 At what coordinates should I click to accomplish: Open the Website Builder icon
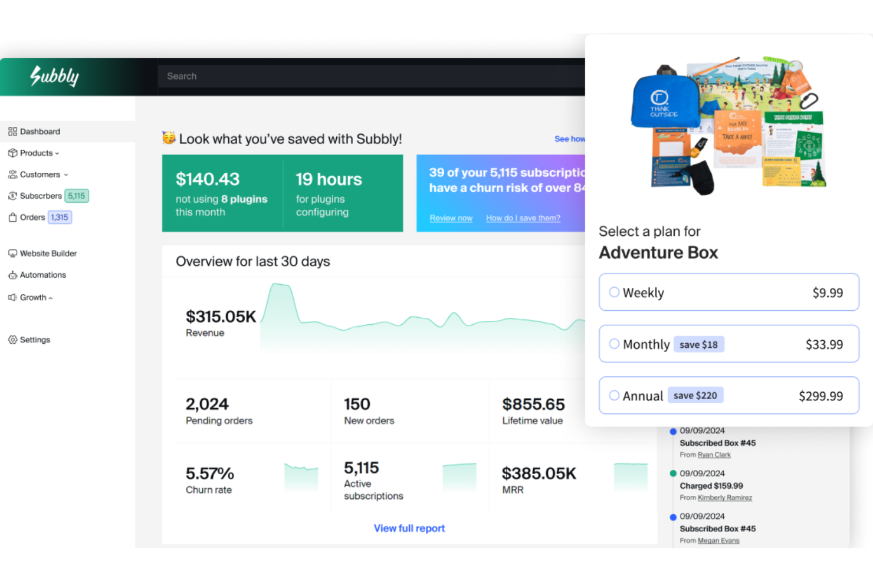pos(12,253)
